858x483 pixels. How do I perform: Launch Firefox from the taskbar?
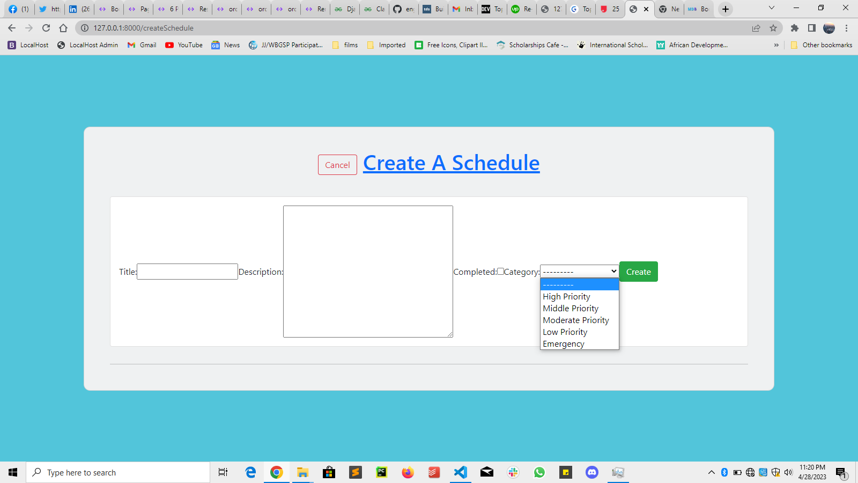(x=408, y=472)
